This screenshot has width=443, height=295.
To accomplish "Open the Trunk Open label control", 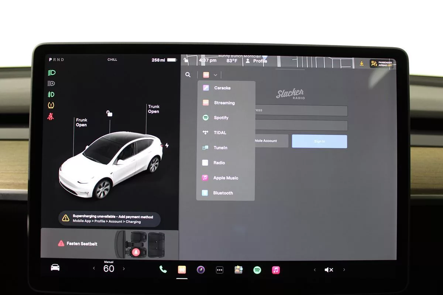I will click(154, 109).
